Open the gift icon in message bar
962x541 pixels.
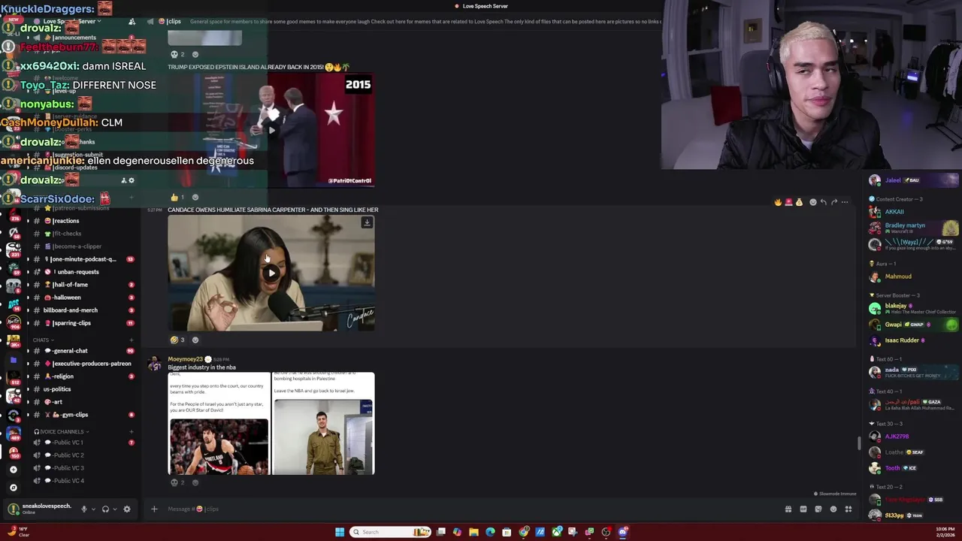(x=788, y=509)
